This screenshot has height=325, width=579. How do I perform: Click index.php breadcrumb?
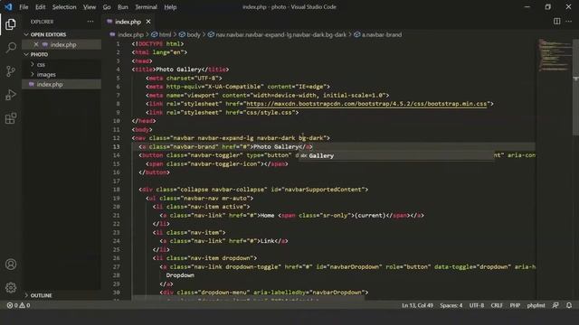[x=130, y=34]
